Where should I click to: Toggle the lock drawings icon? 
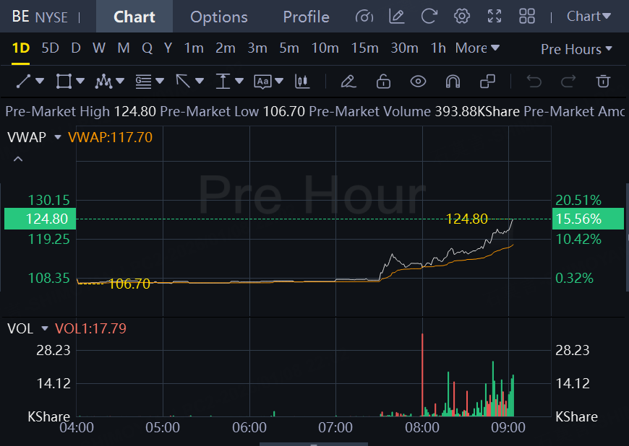click(383, 82)
